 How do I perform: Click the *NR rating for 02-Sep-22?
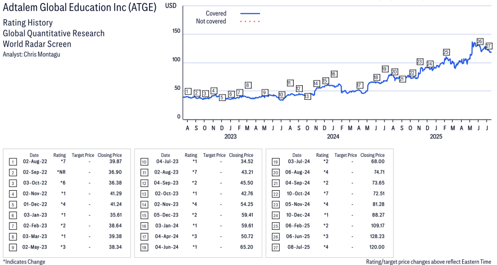[61, 172]
